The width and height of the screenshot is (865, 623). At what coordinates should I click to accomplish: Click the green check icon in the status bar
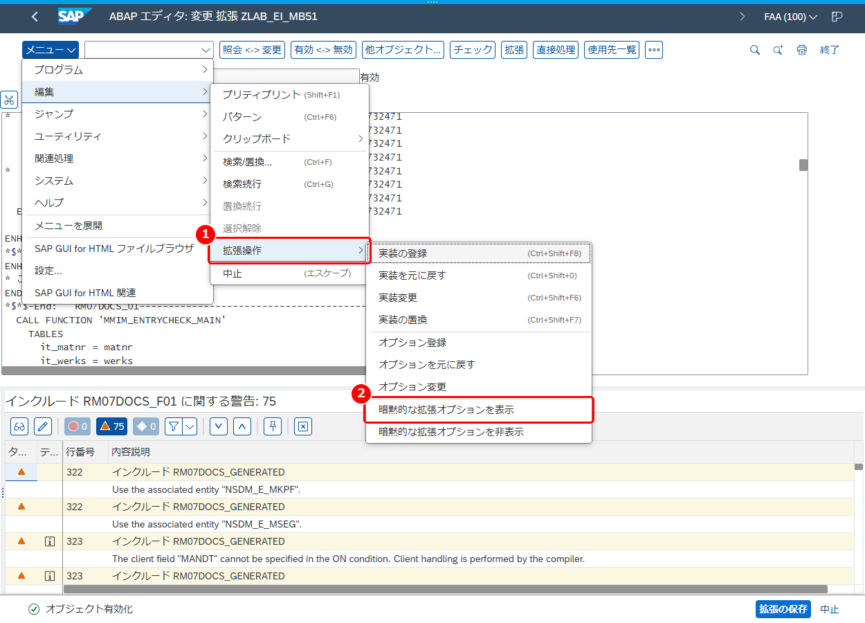click(33, 609)
